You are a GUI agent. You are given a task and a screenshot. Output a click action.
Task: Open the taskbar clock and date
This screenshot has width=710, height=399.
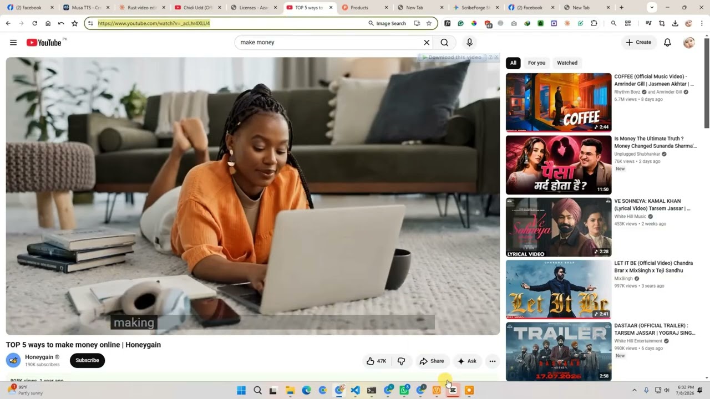[x=686, y=390]
